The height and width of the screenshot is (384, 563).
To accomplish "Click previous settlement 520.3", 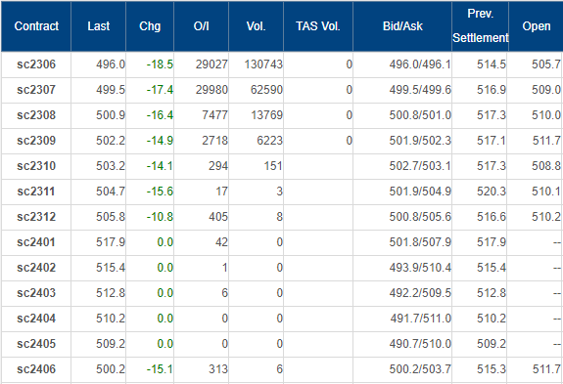I will (492, 192).
